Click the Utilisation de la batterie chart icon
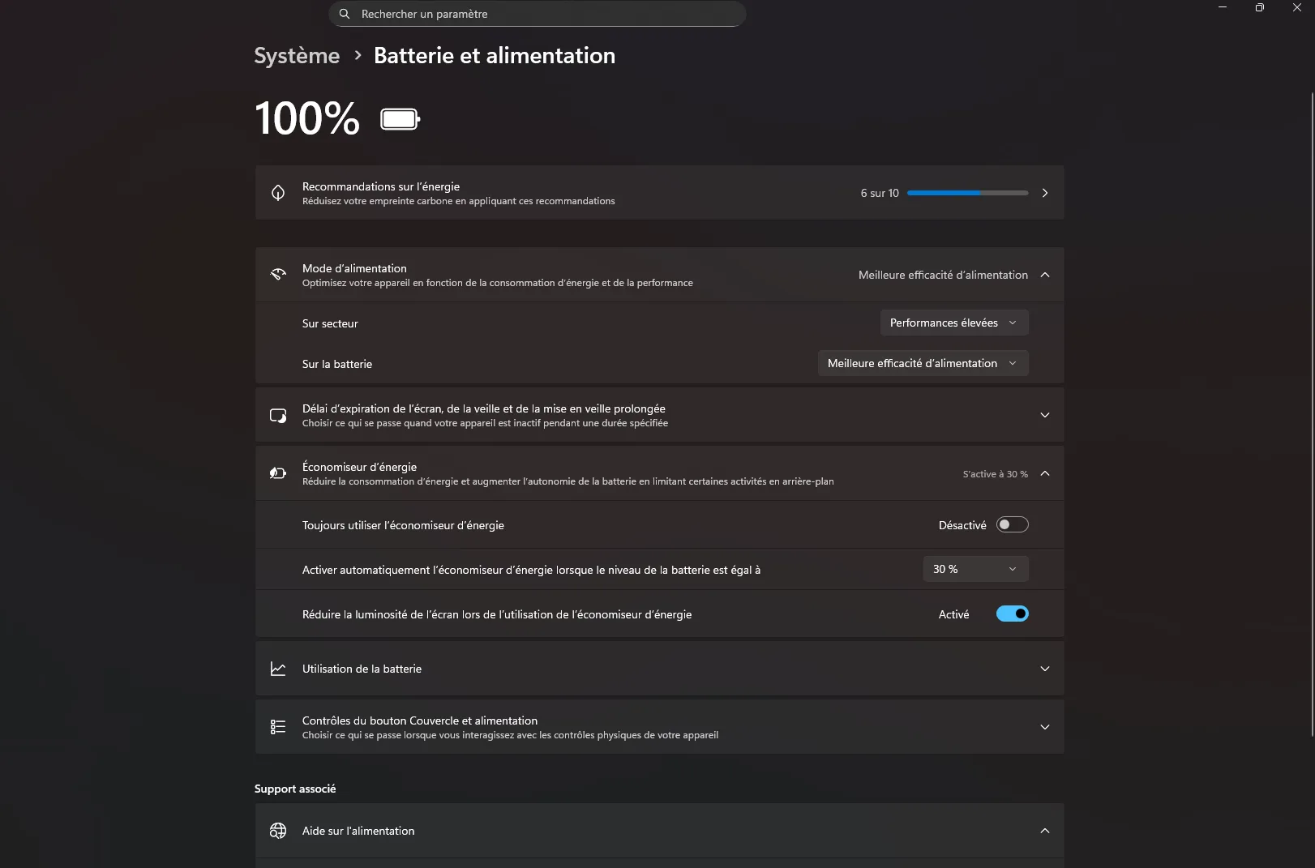The image size is (1315, 868). (278, 669)
